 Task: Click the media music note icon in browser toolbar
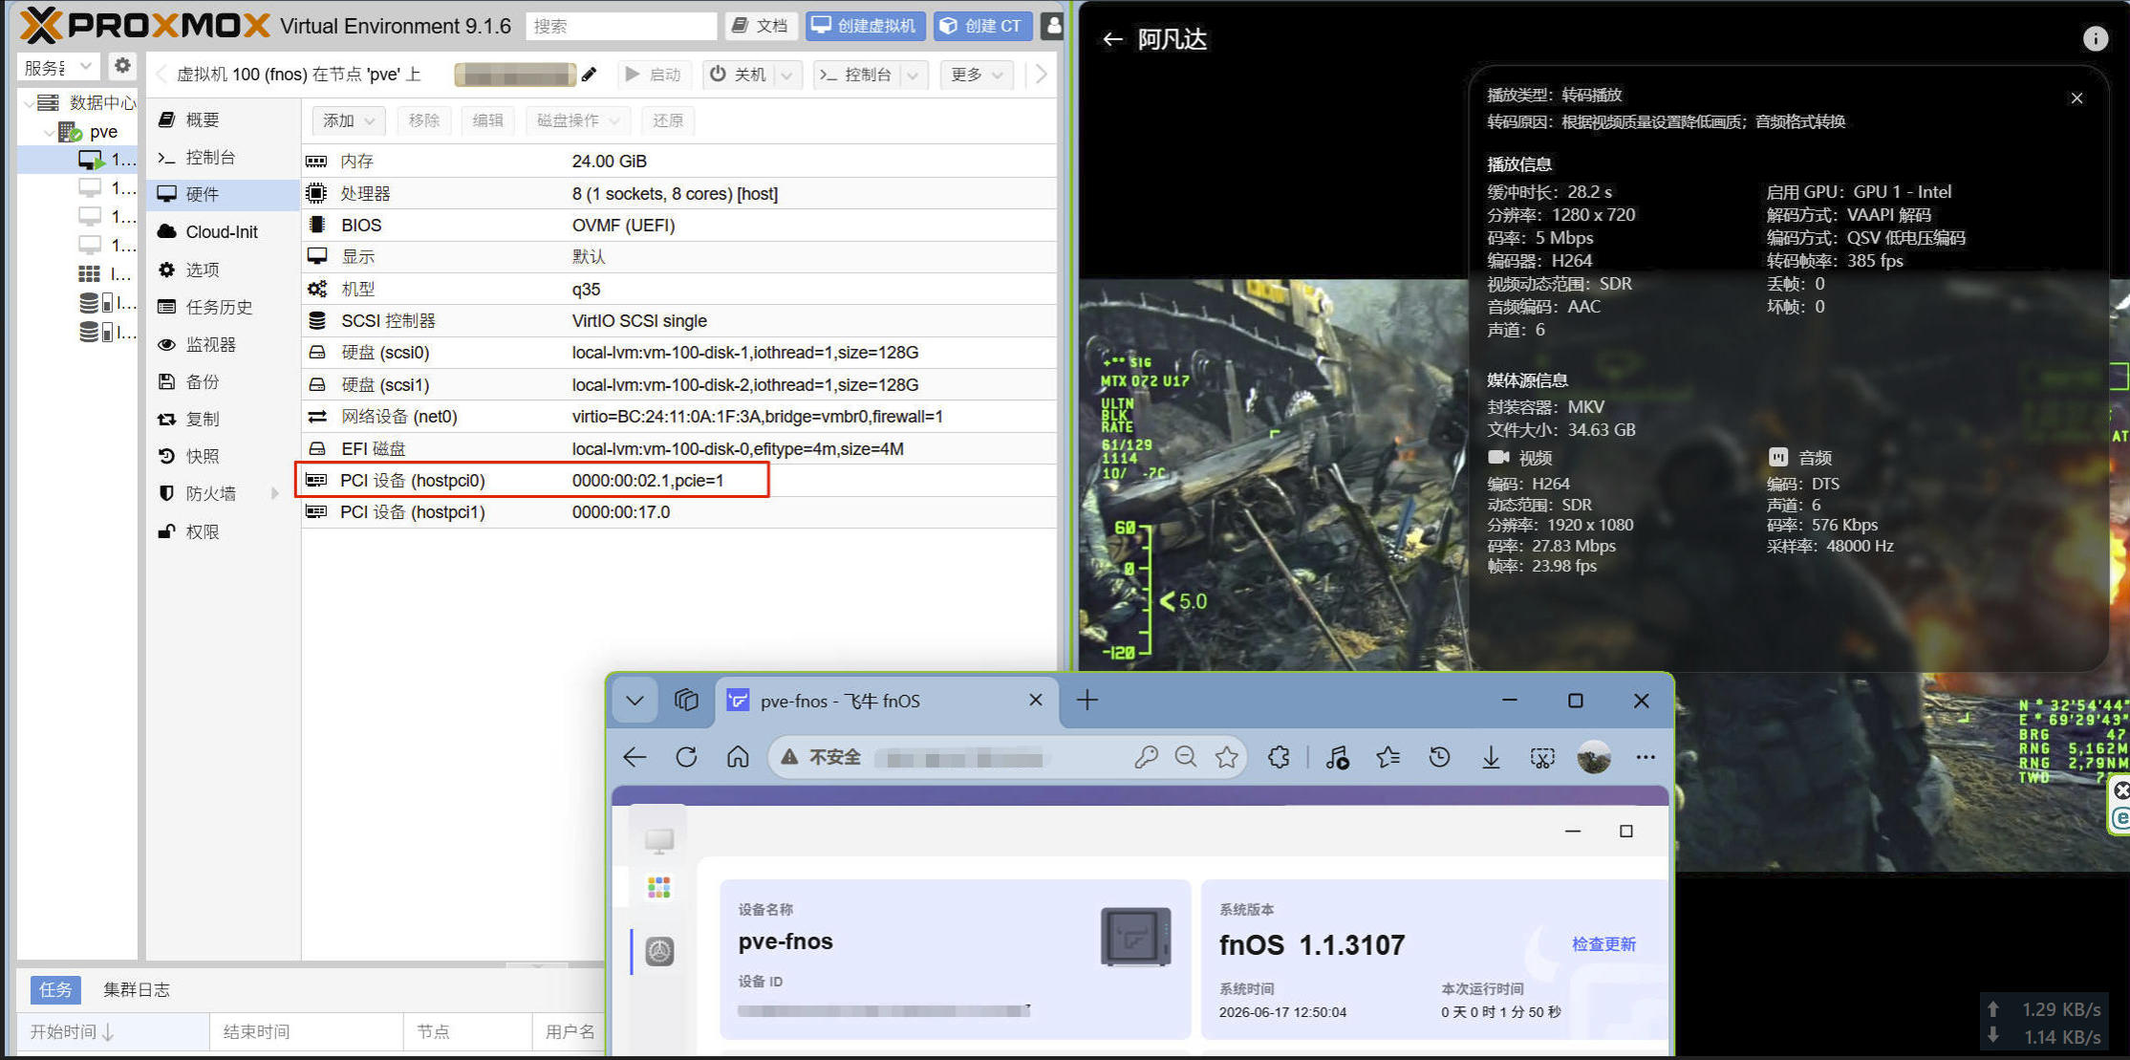[1338, 758]
